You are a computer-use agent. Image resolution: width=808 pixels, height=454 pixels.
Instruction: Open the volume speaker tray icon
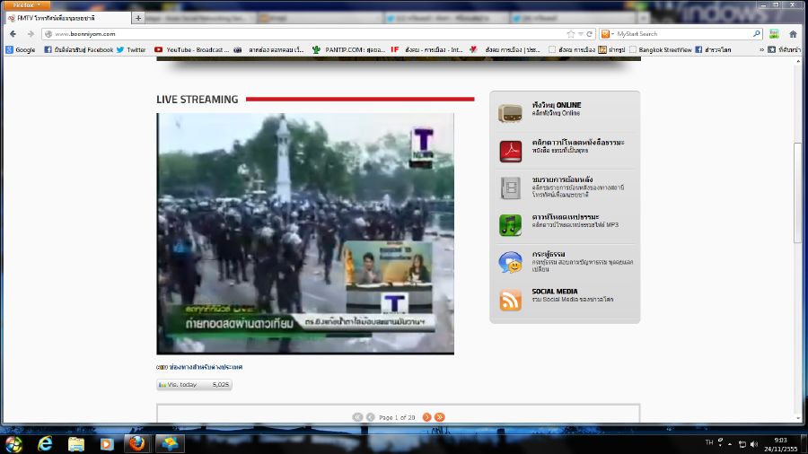754,444
